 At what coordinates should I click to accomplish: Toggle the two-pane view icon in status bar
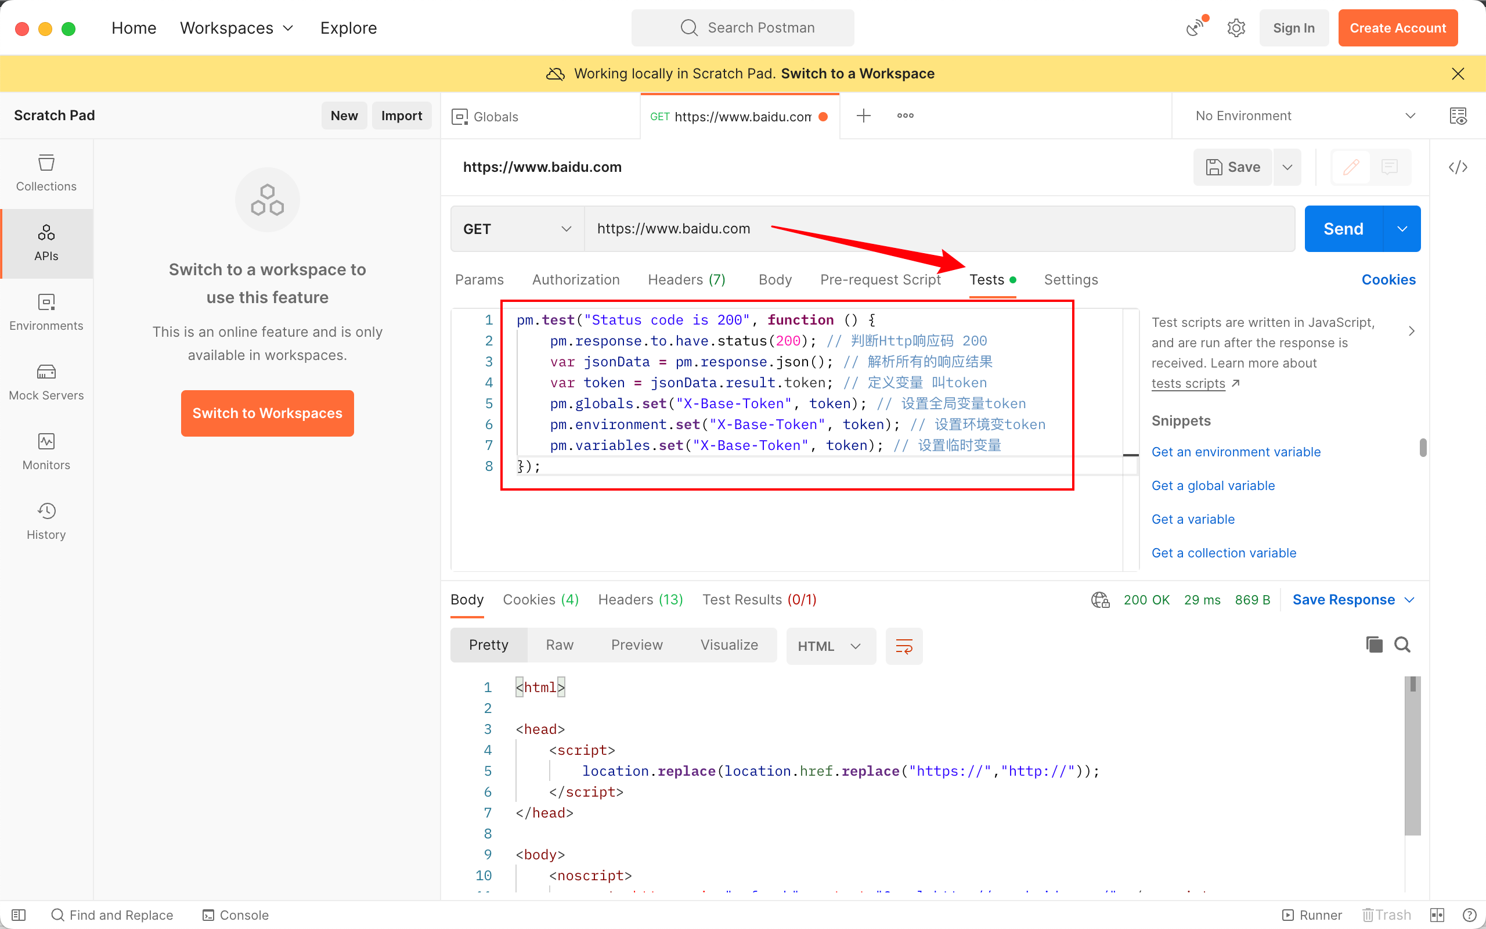tap(1437, 915)
